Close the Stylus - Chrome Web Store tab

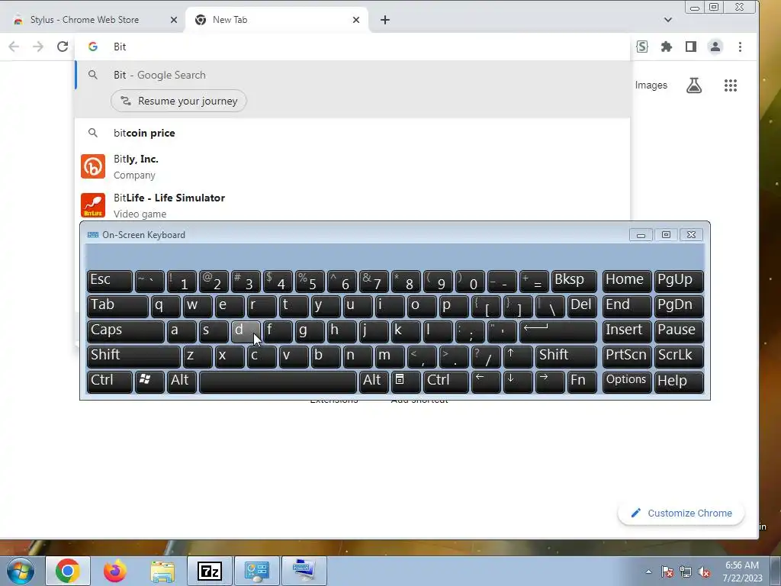[x=173, y=20]
